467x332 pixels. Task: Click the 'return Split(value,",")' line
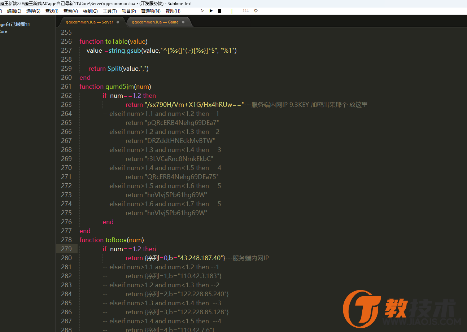pyautogui.click(x=118, y=69)
